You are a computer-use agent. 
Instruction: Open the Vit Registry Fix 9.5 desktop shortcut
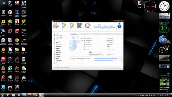click(x=24, y=79)
